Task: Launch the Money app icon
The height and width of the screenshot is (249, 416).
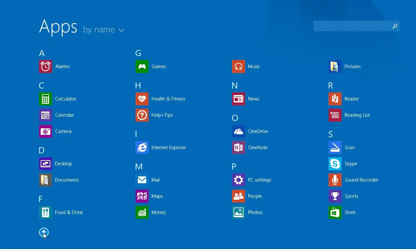Action: (142, 212)
